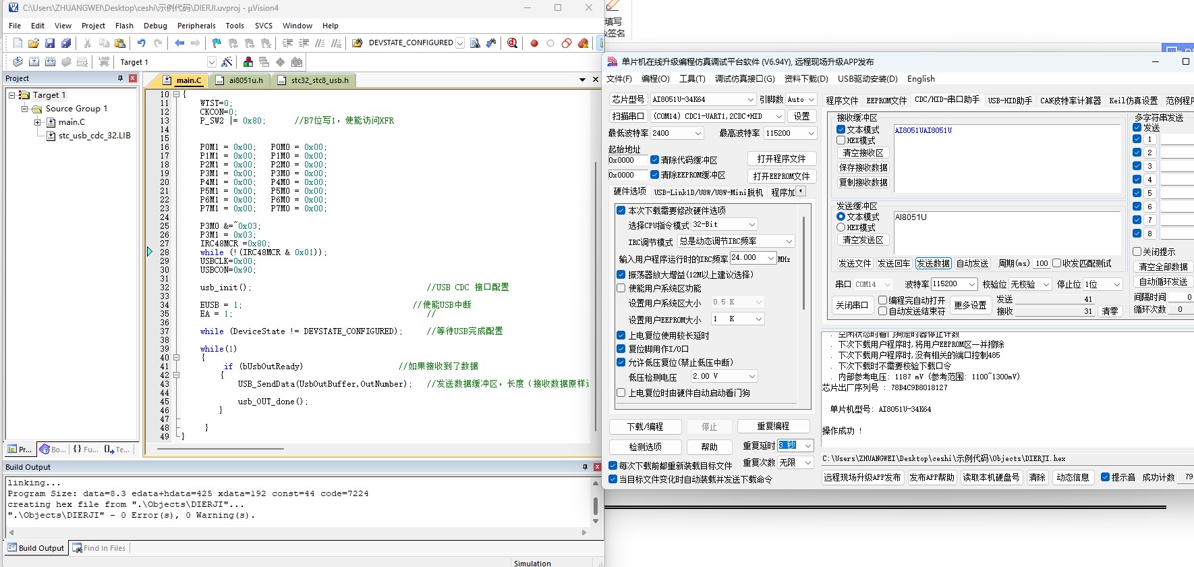Pin the Build Output panel

click(585, 467)
